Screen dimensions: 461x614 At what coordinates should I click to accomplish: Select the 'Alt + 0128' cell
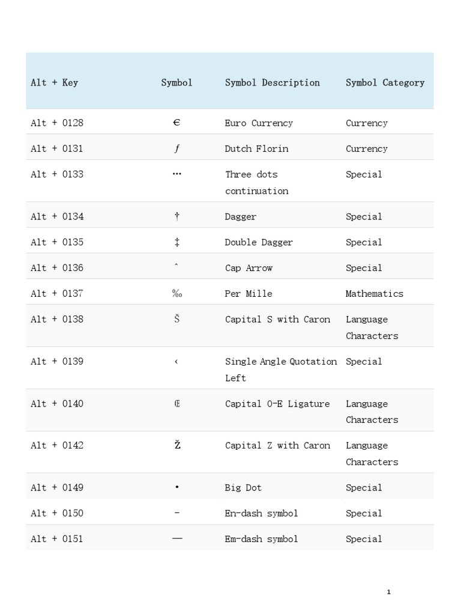point(57,123)
